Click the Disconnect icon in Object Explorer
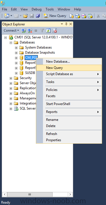The height and width of the screenshot is (205, 106). coord(30,30)
